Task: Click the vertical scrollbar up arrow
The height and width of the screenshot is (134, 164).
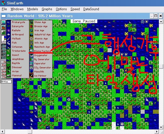Action: 161,22
